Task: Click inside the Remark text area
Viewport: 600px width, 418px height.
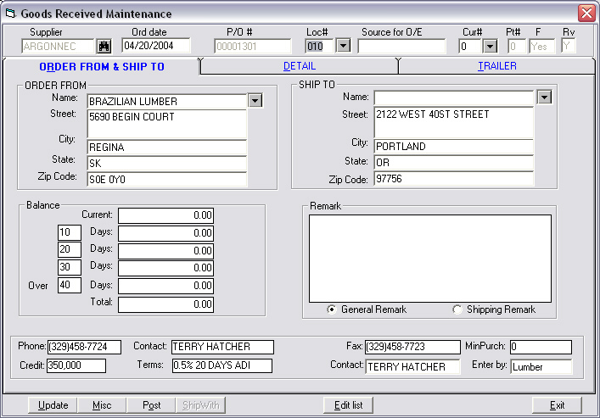Action: coord(430,259)
